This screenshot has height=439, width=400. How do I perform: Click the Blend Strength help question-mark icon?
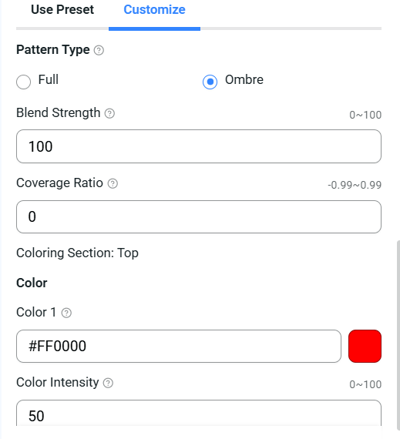pos(109,113)
